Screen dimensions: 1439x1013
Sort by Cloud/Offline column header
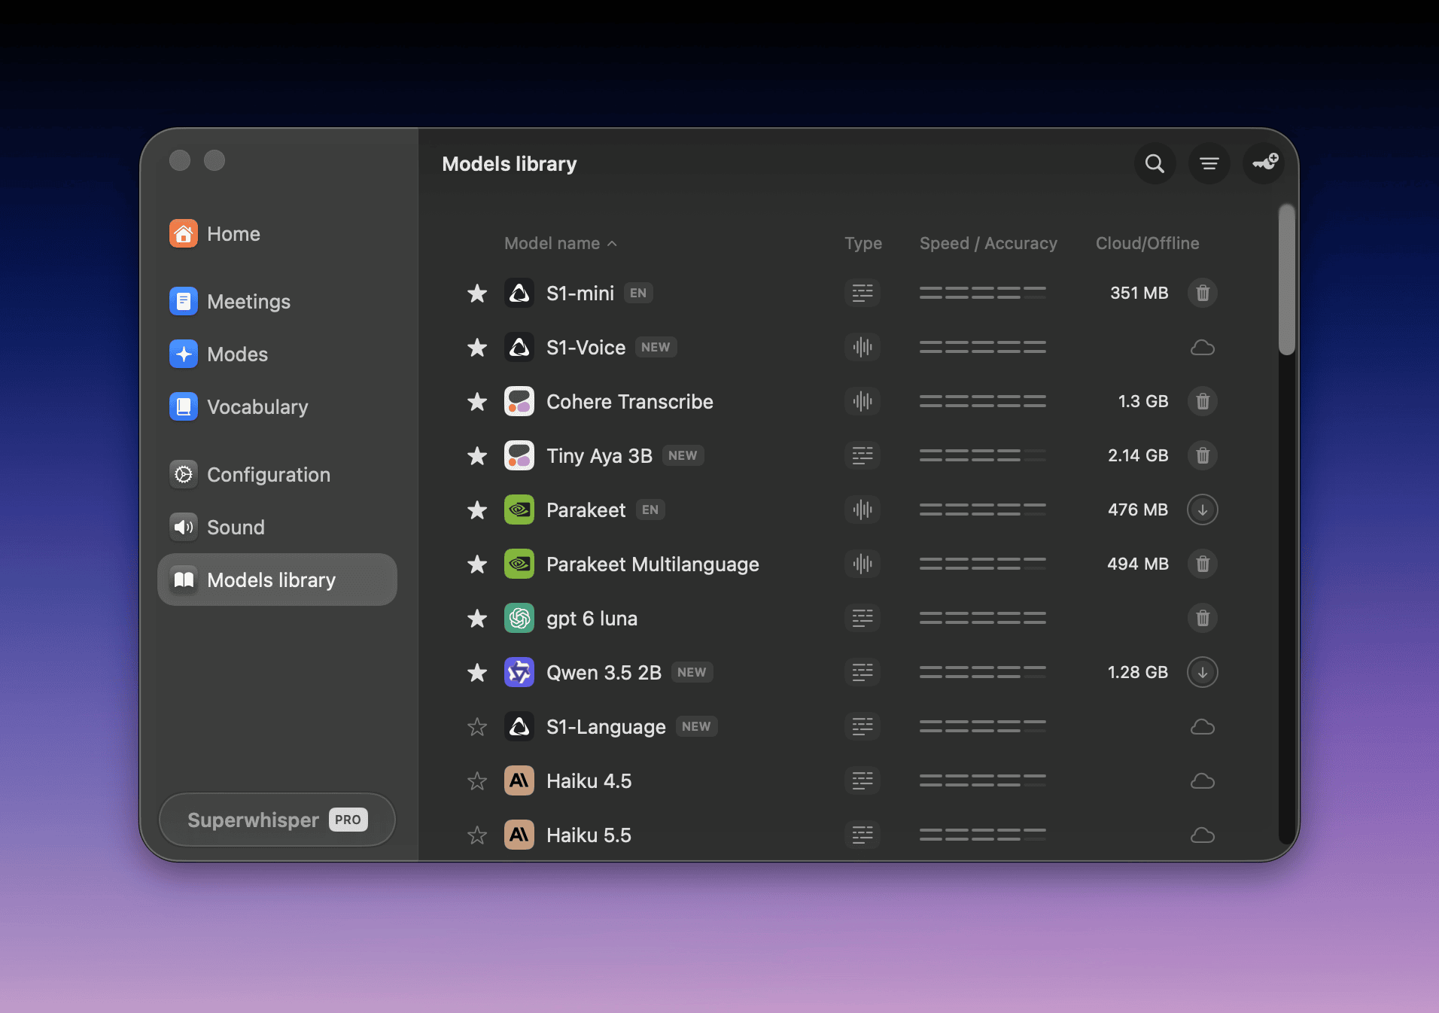(1148, 243)
